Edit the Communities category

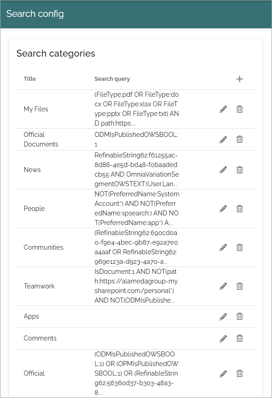[223, 247]
